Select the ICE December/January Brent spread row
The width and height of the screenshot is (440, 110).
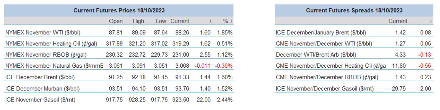(354, 33)
